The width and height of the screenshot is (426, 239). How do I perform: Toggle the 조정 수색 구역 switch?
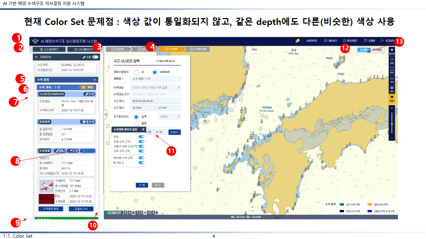[141, 141]
